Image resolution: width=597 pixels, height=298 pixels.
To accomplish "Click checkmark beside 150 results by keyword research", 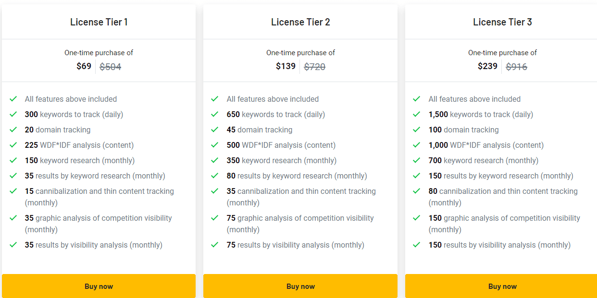I will point(417,176).
